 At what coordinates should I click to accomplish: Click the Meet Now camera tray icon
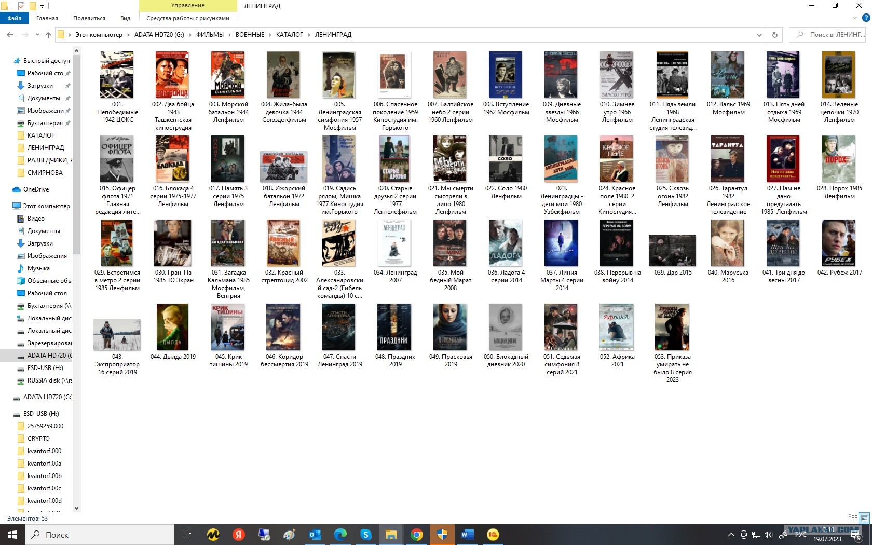tap(744, 535)
